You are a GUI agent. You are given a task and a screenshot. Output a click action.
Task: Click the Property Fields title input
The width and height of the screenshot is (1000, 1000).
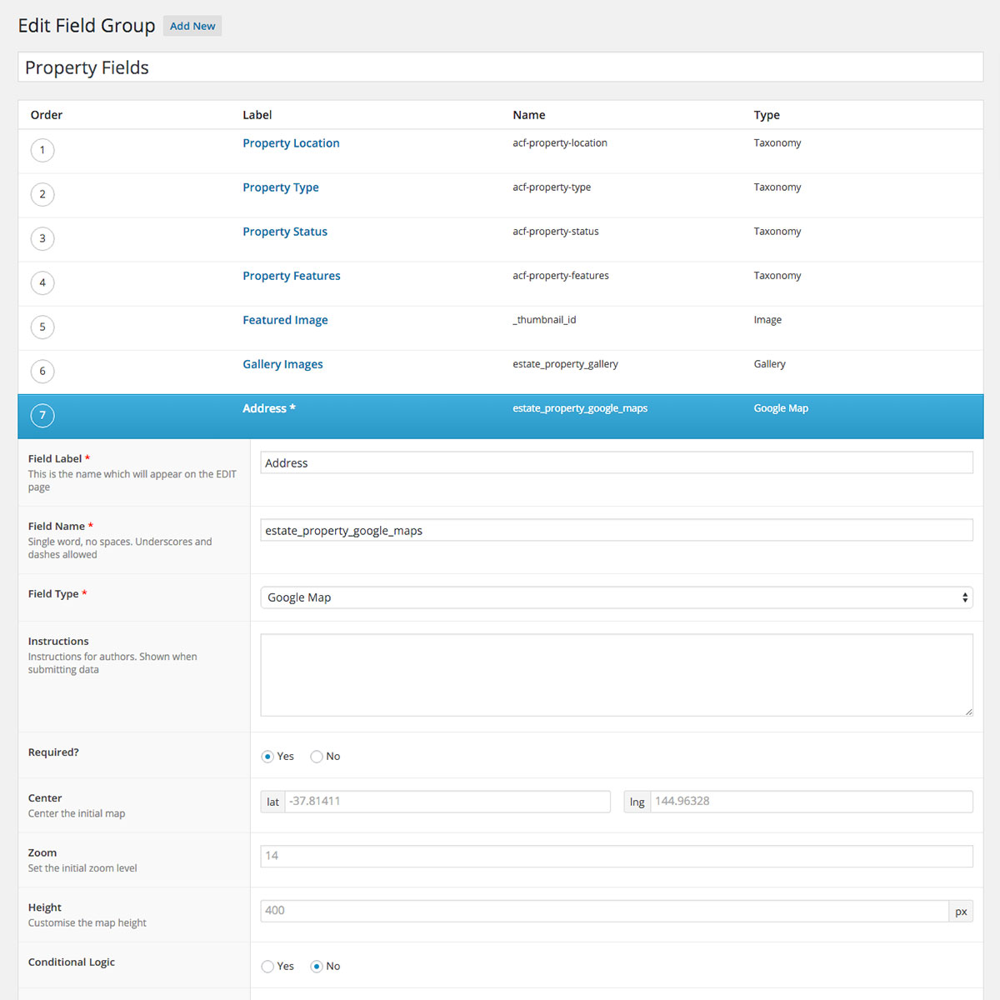pyautogui.click(x=500, y=67)
